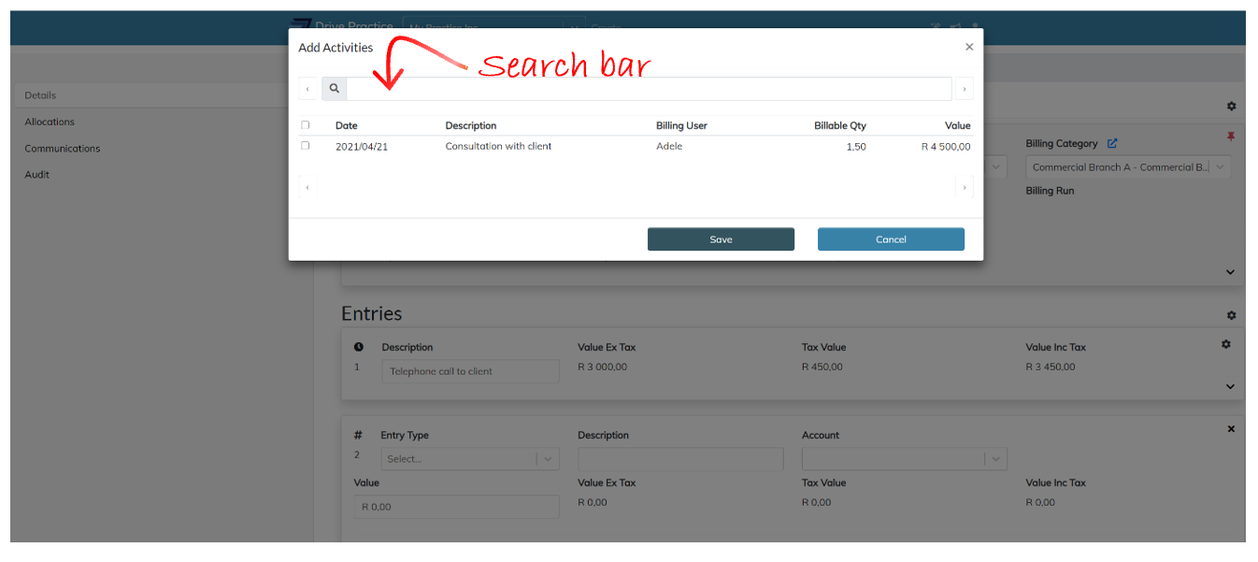Expand entry 1 with the chevron

[x=1230, y=386]
